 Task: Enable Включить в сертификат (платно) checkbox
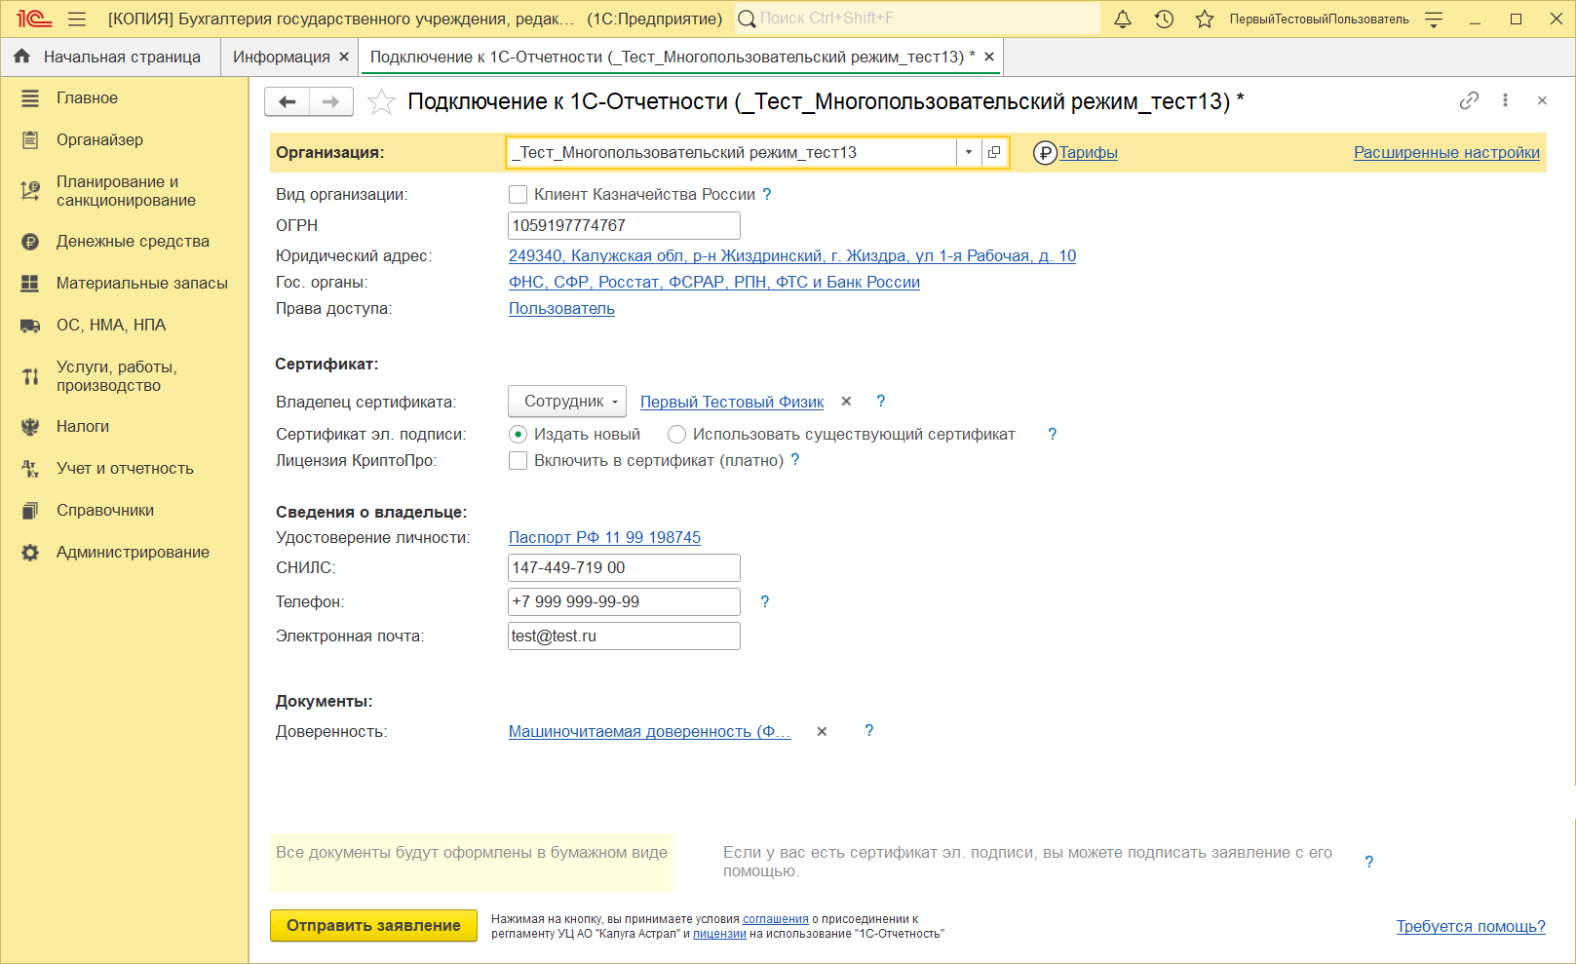[x=519, y=460]
